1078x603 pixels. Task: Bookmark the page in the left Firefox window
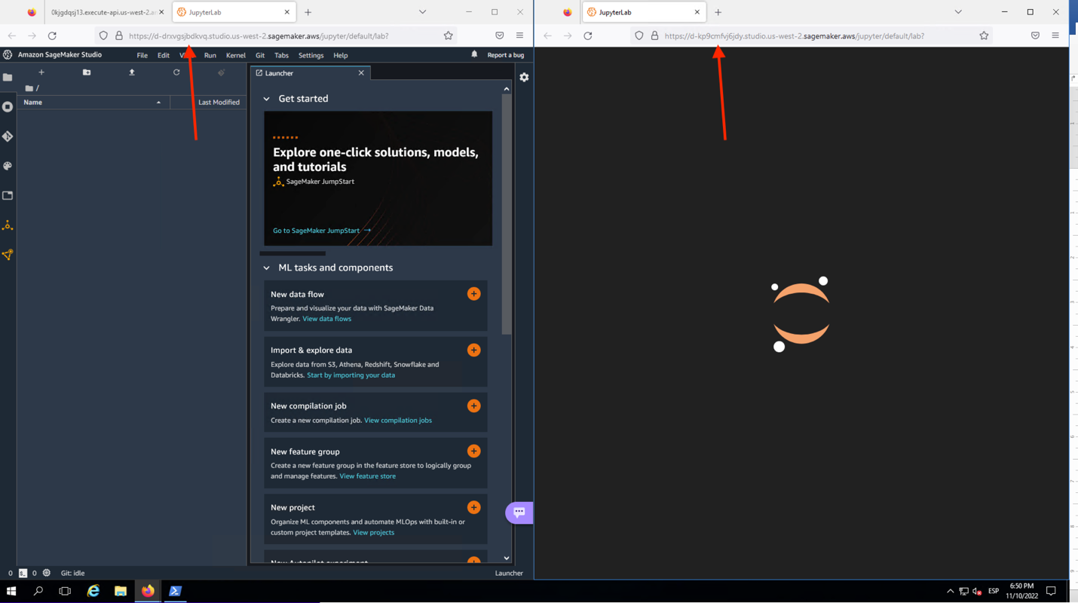click(449, 35)
